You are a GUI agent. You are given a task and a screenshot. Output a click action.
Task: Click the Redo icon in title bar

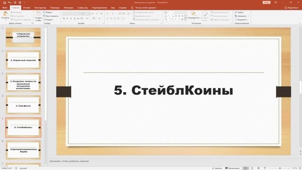(x=15, y=2)
